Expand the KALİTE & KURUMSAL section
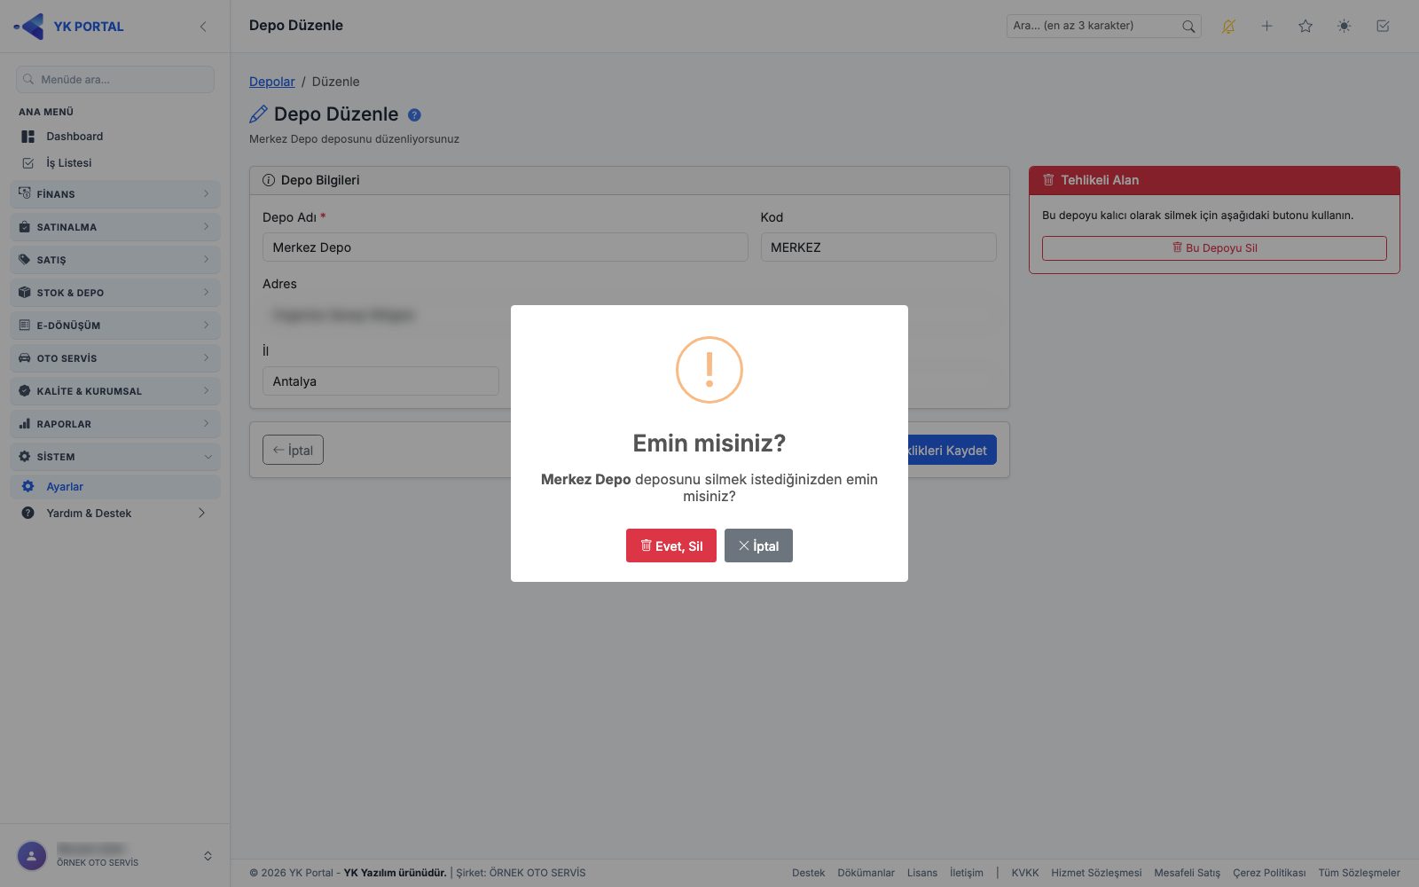 pyautogui.click(x=115, y=391)
